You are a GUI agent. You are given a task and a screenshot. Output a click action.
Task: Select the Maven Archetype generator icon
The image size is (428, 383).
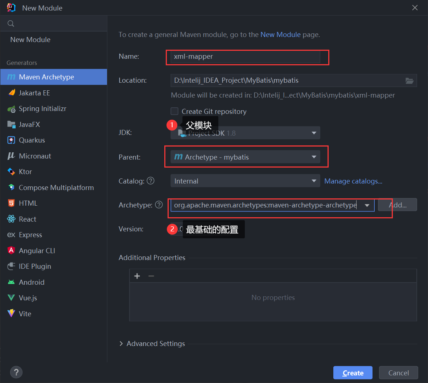coord(11,77)
